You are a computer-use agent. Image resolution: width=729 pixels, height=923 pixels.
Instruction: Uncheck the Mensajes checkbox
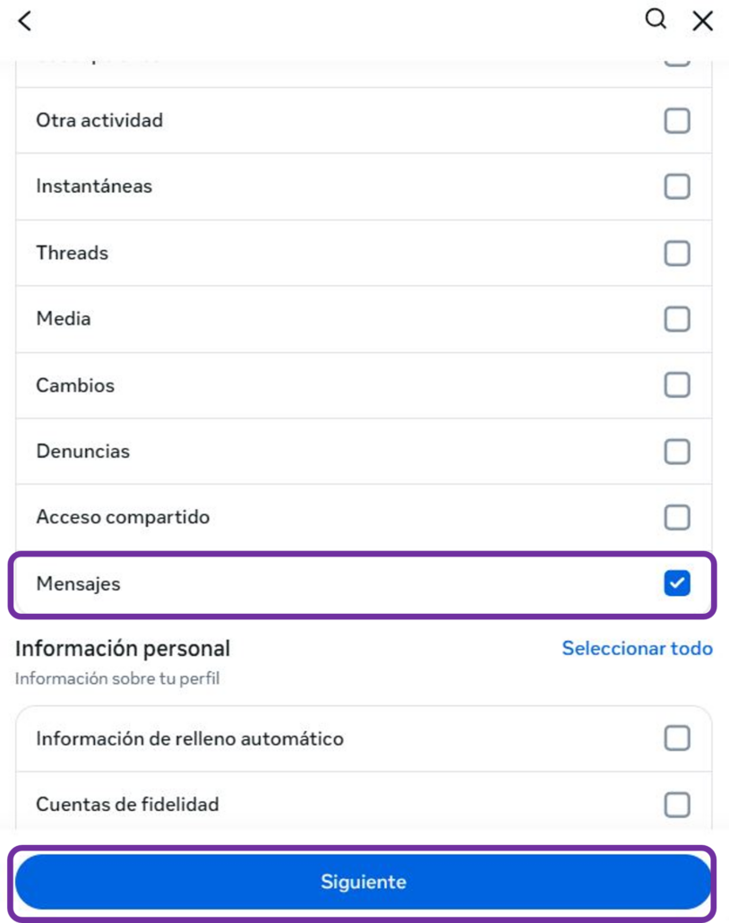(679, 582)
